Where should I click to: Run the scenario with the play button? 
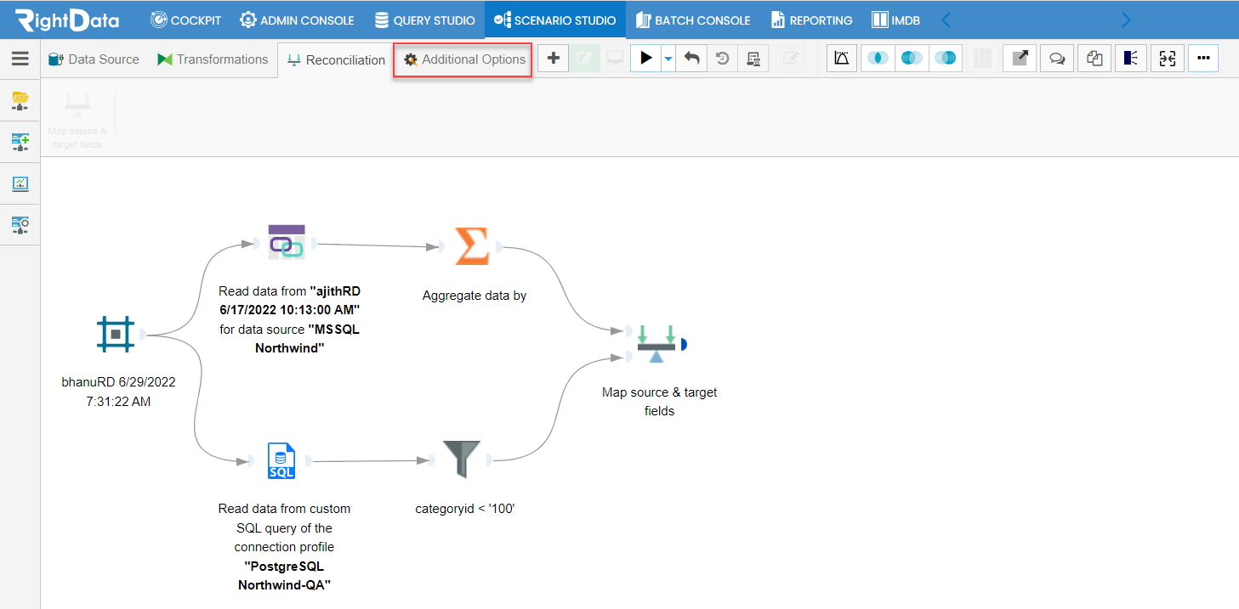(646, 58)
